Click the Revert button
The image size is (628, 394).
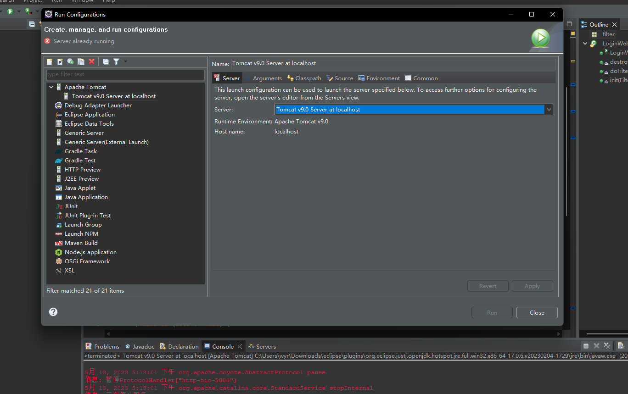coord(488,286)
